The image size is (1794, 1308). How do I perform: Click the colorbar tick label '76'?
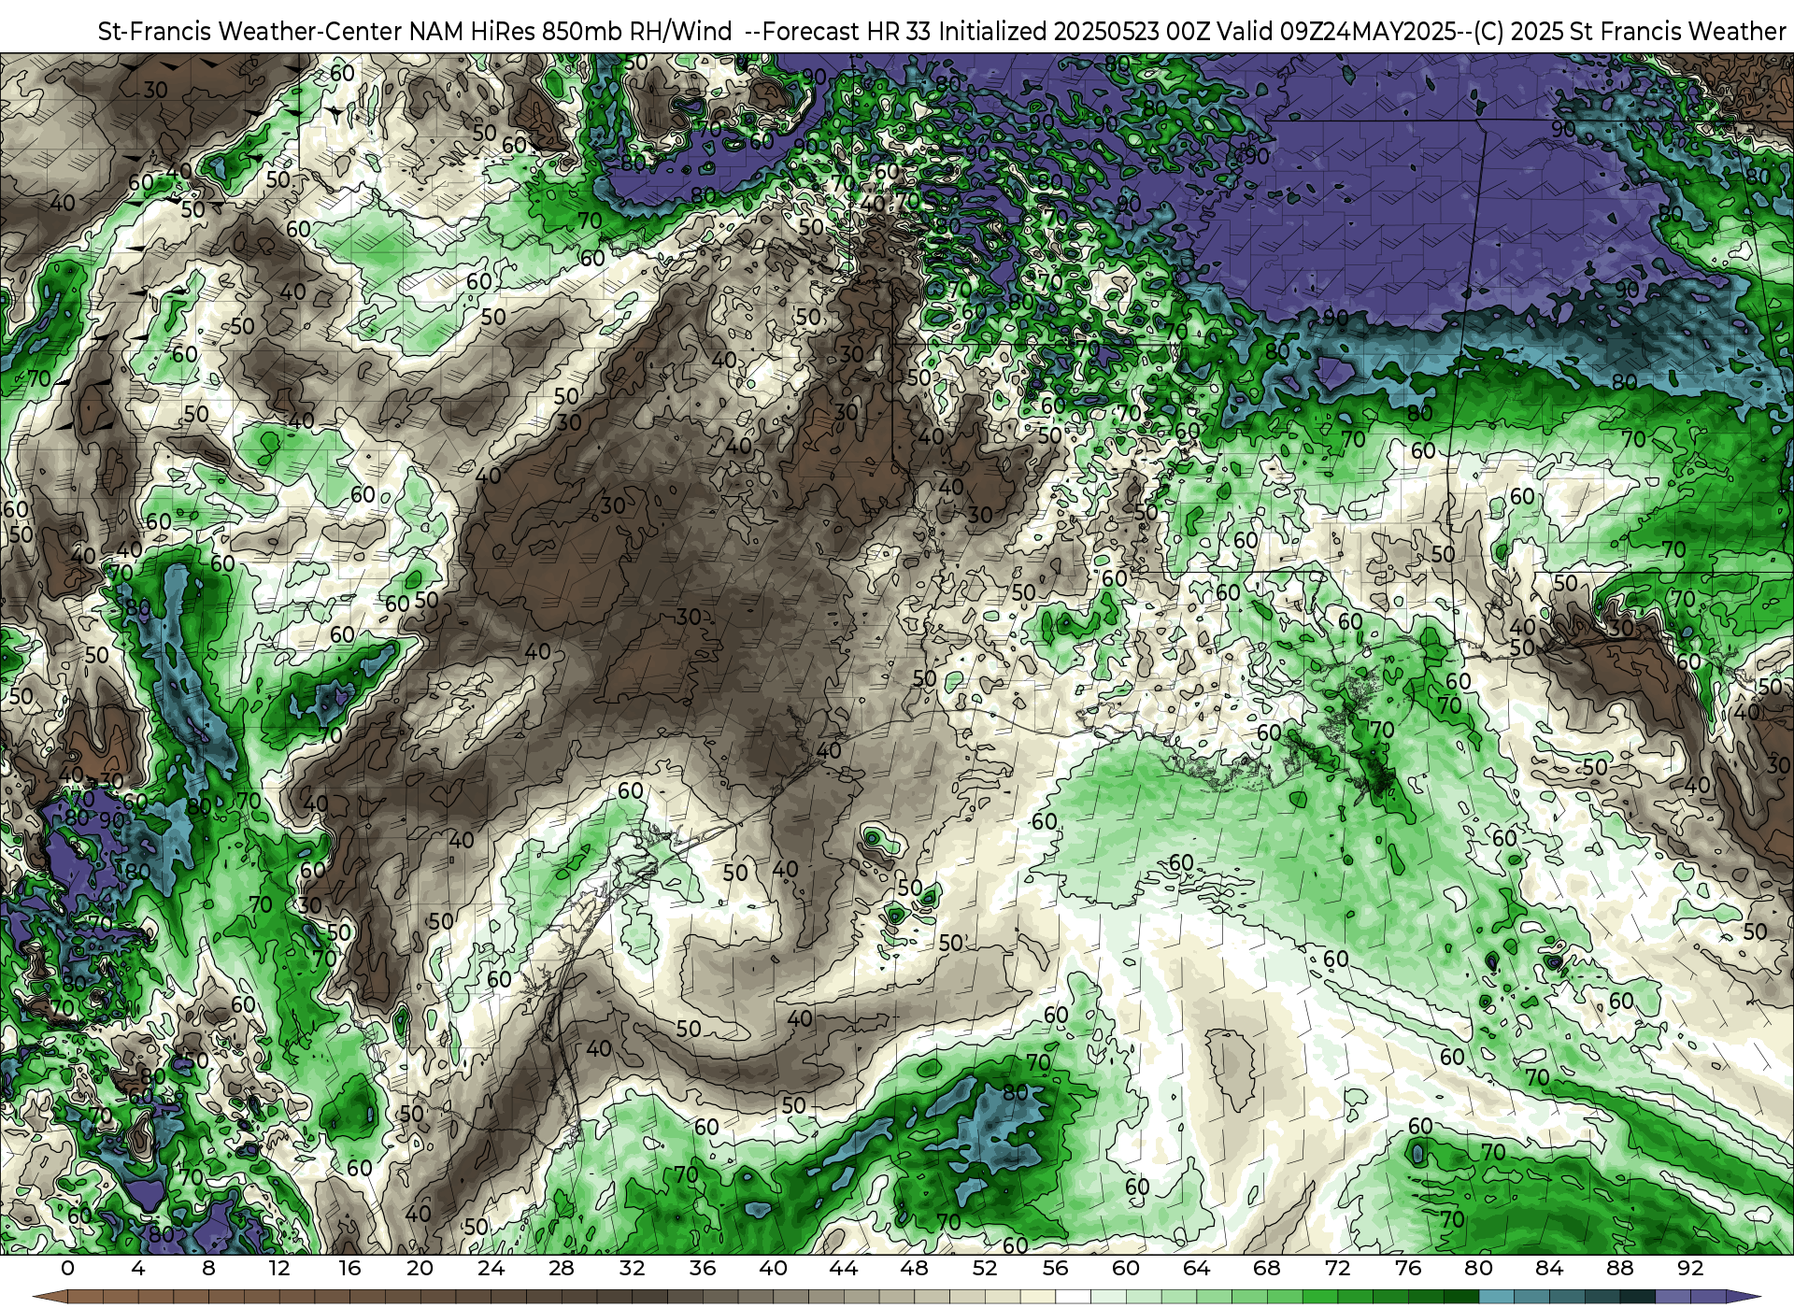pyautogui.click(x=1408, y=1268)
